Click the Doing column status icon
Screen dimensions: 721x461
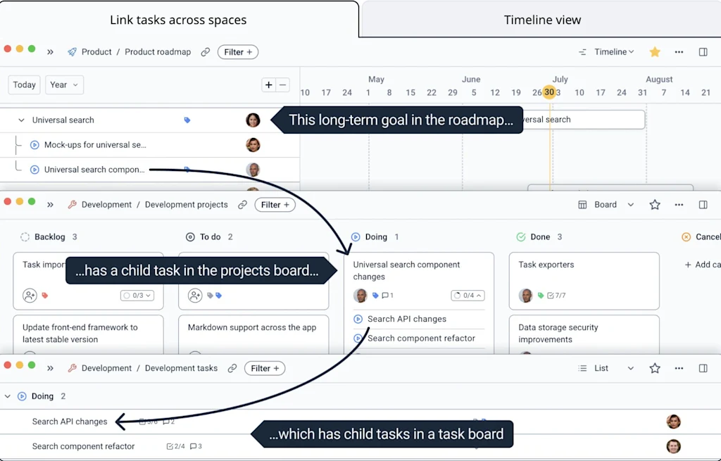tap(356, 236)
